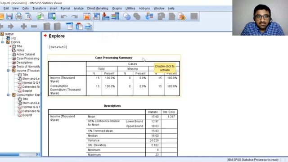Open the View menu
This screenshot has width=288, height=162.
[x=15, y=9]
